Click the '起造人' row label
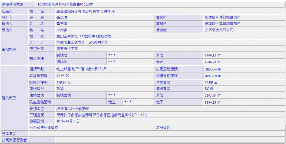 click(7, 11)
